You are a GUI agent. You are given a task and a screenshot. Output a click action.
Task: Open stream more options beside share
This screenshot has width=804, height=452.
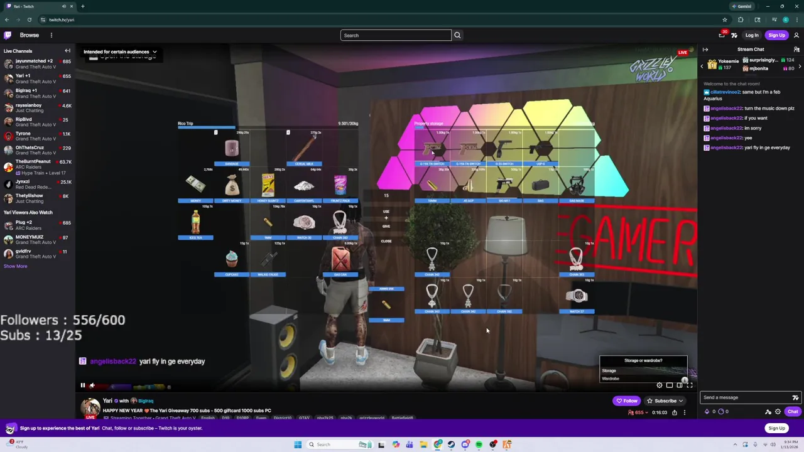tap(685, 412)
